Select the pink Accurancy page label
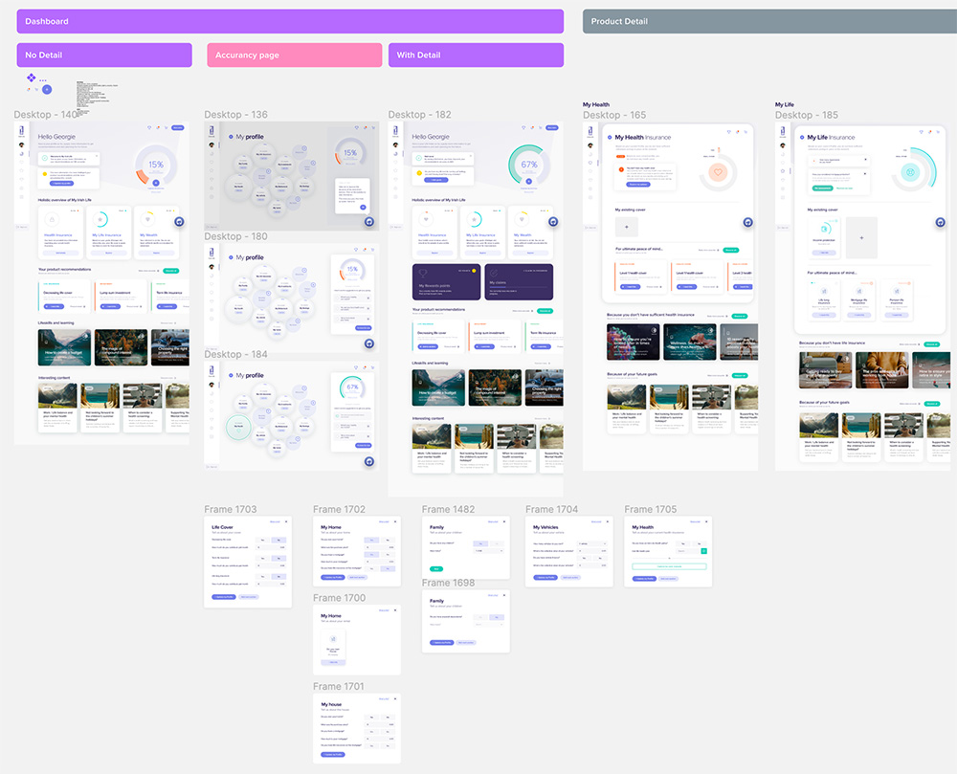 click(294, 55)
